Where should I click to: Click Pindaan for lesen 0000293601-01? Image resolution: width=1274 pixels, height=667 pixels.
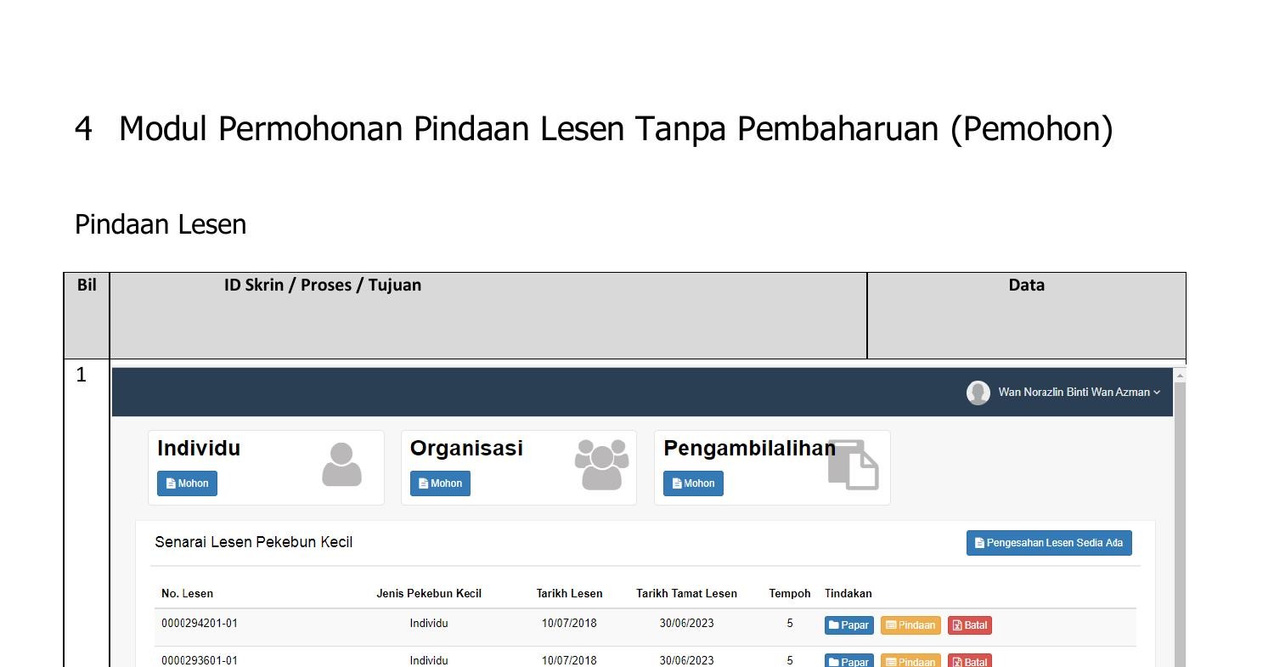910,661
